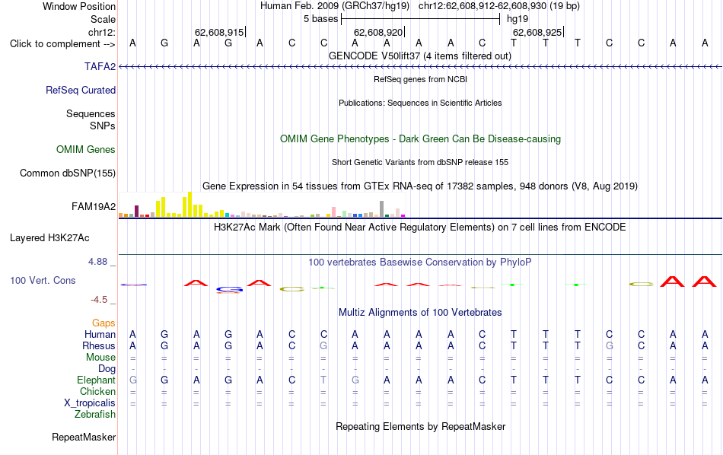Click the blue G PhyloP conservation logo
The width and height of the screenshot is (723, 455).
229,289
